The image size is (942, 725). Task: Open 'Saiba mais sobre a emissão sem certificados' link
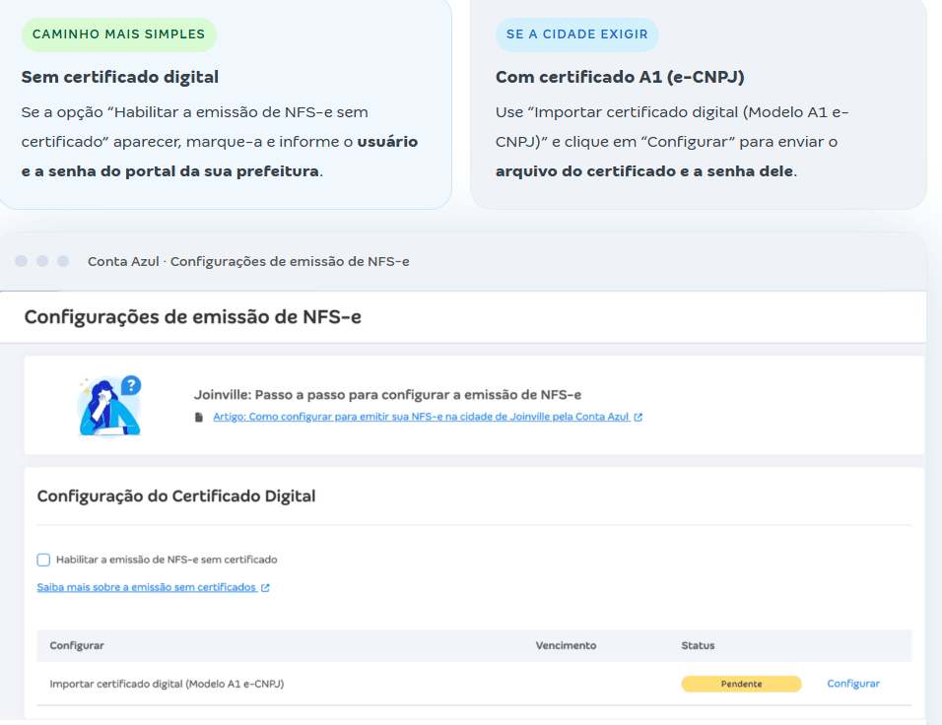(x=146, y=587)
